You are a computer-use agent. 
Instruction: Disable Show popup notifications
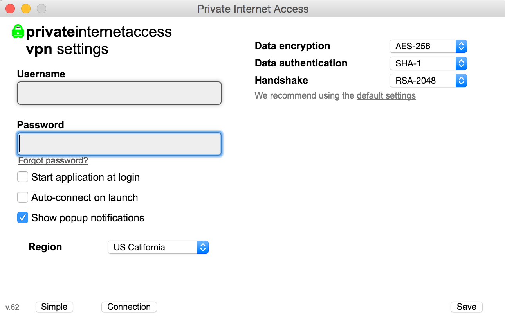click(23, 218)
